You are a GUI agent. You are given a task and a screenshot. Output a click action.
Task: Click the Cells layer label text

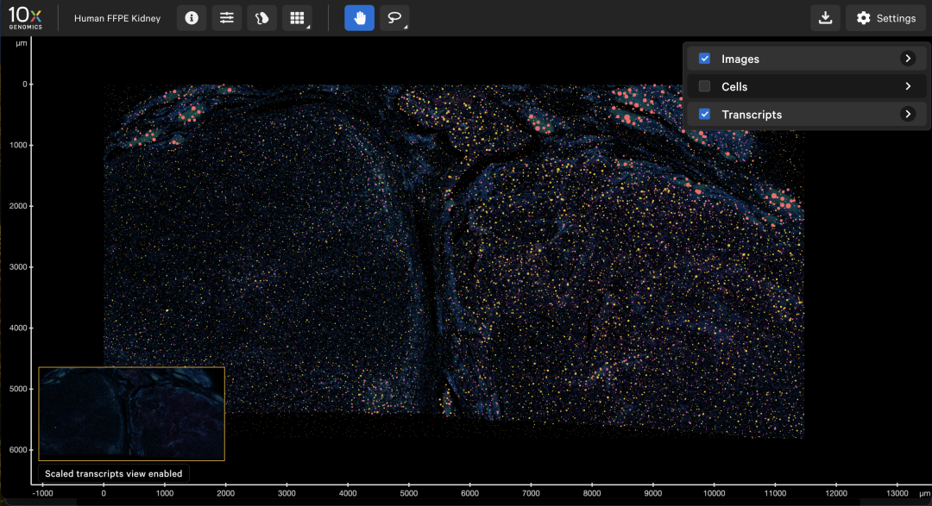pos(734,86)
